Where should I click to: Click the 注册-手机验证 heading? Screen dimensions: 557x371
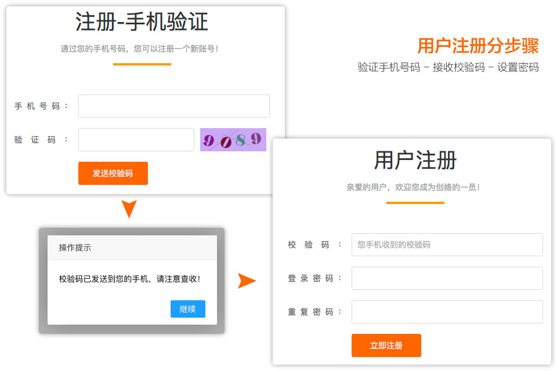pos(142,22)
